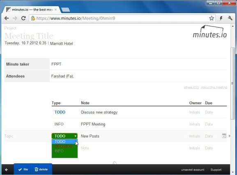
Task: Click the Meeting Title field
Action: coord(29,36)
